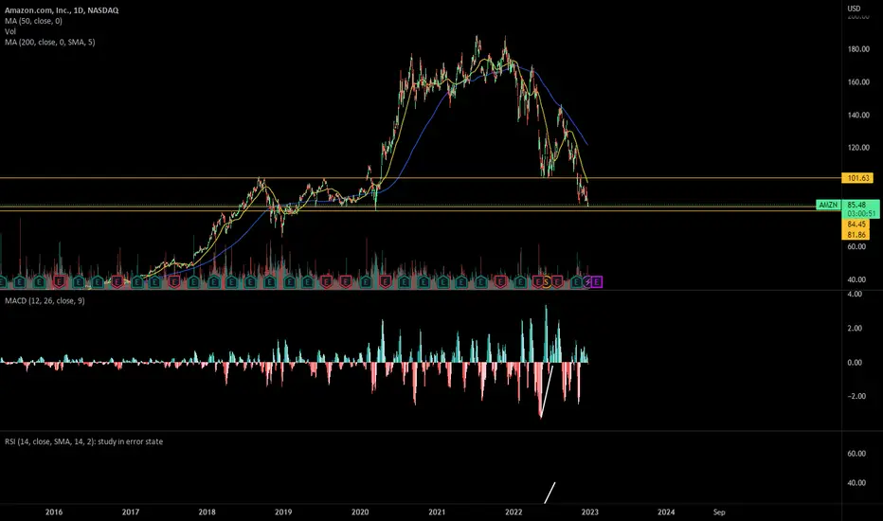This screenshot has height=521, width=883.
Task: Click the purple lightning bolt event marker
Action: (x=587, y=281)
